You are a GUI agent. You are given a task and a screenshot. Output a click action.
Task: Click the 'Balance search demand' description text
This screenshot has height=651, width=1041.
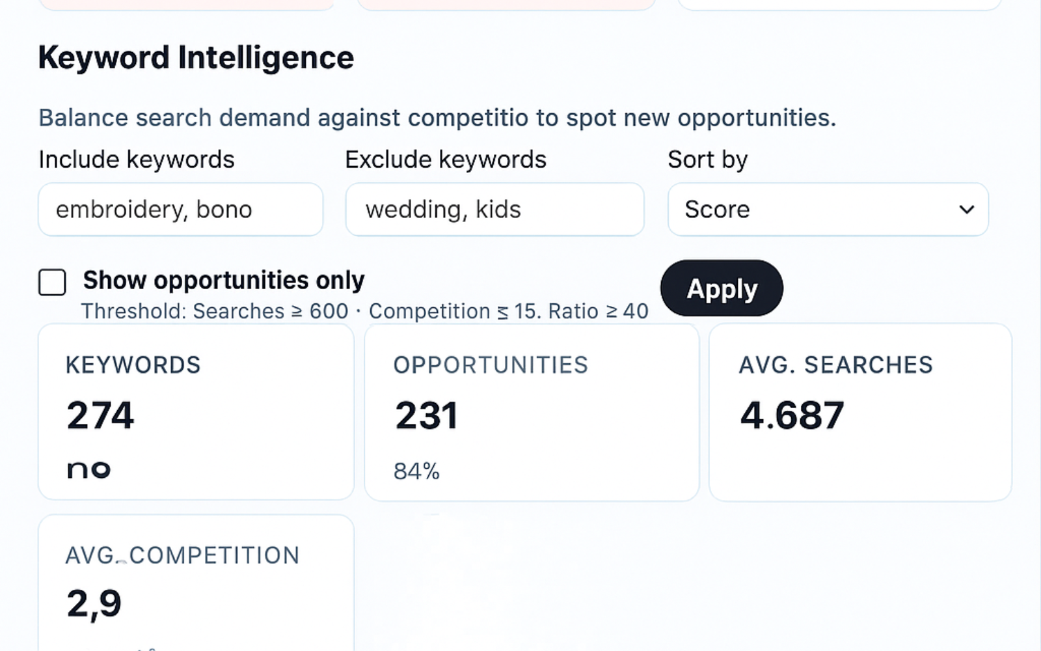[x=437, y=118]
